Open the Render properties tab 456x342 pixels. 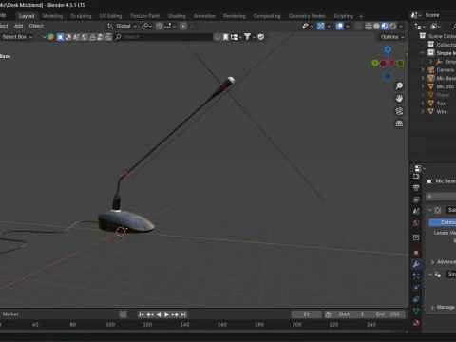click(416, 177)
